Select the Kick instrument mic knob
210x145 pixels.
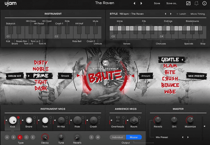[x=13, y=120]
